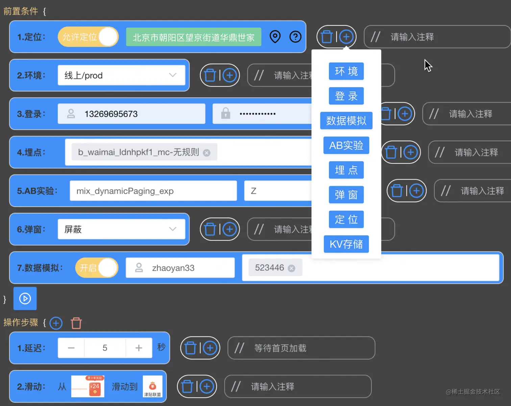Open the 弹窗 dropdown showing 屏蔽
Viewport: 511px width, 406px height.
[x=122, y=229]
